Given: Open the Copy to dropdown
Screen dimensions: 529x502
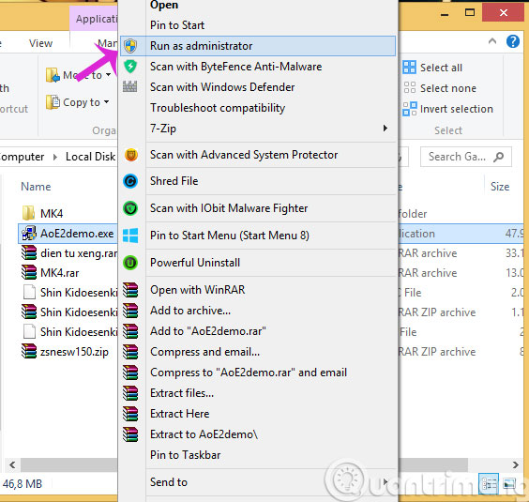Looking at the screenshot, I should click(78, 102).
